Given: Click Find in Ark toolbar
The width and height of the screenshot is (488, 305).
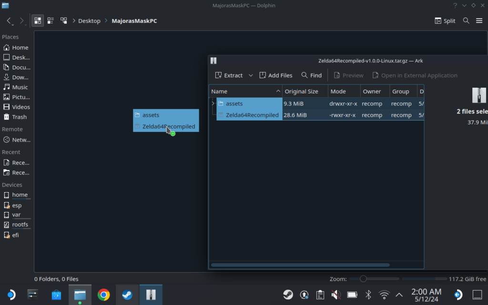Looking at the screenshot, I should click(x=312, y=75).
